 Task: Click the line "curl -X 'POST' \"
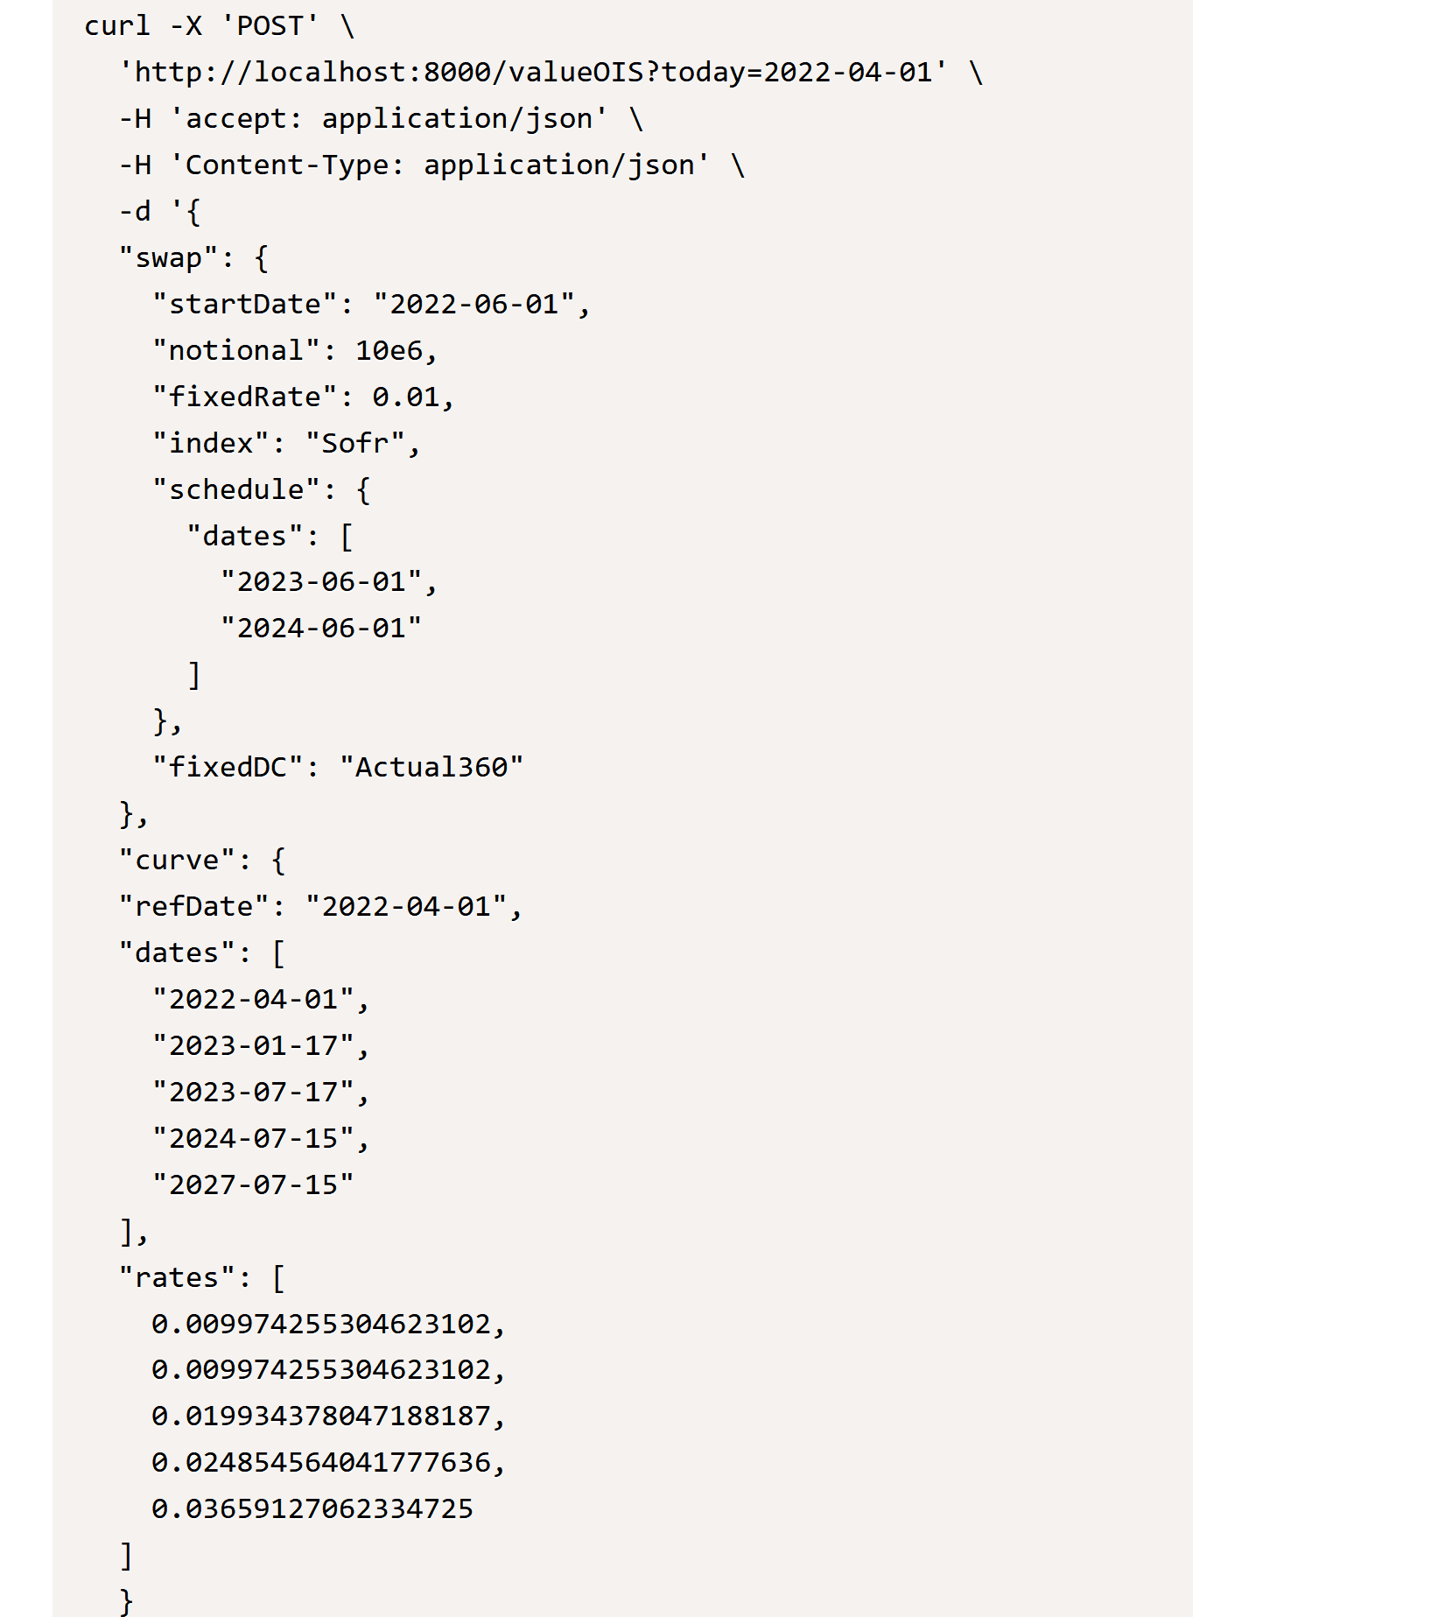coord(219,26)
